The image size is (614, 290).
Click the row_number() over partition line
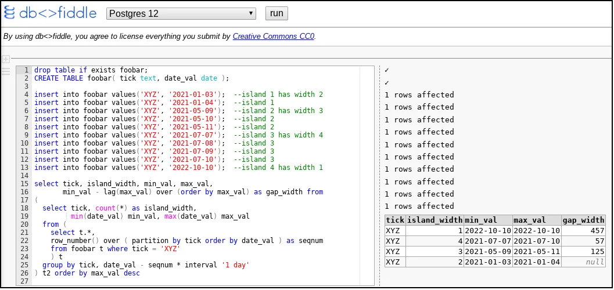[x=187, y=240]
